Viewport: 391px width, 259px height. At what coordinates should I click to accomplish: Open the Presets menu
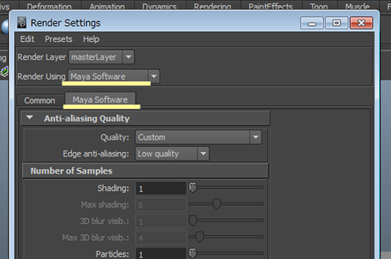coord(59,39)
